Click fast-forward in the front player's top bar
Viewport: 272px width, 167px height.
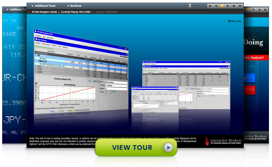[234, 6]
